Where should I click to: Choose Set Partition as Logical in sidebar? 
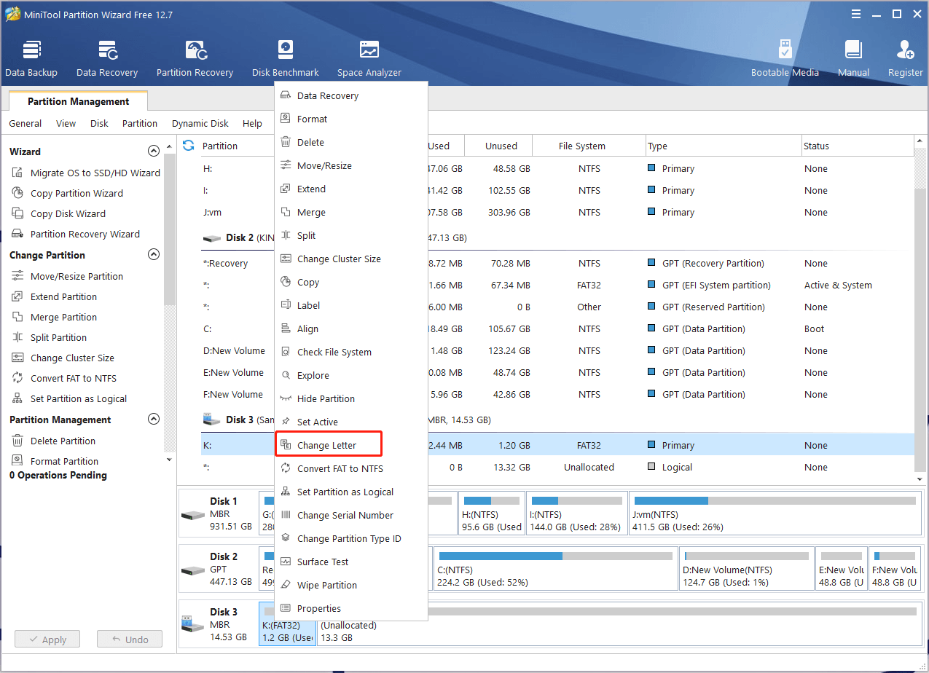(69, 399)
